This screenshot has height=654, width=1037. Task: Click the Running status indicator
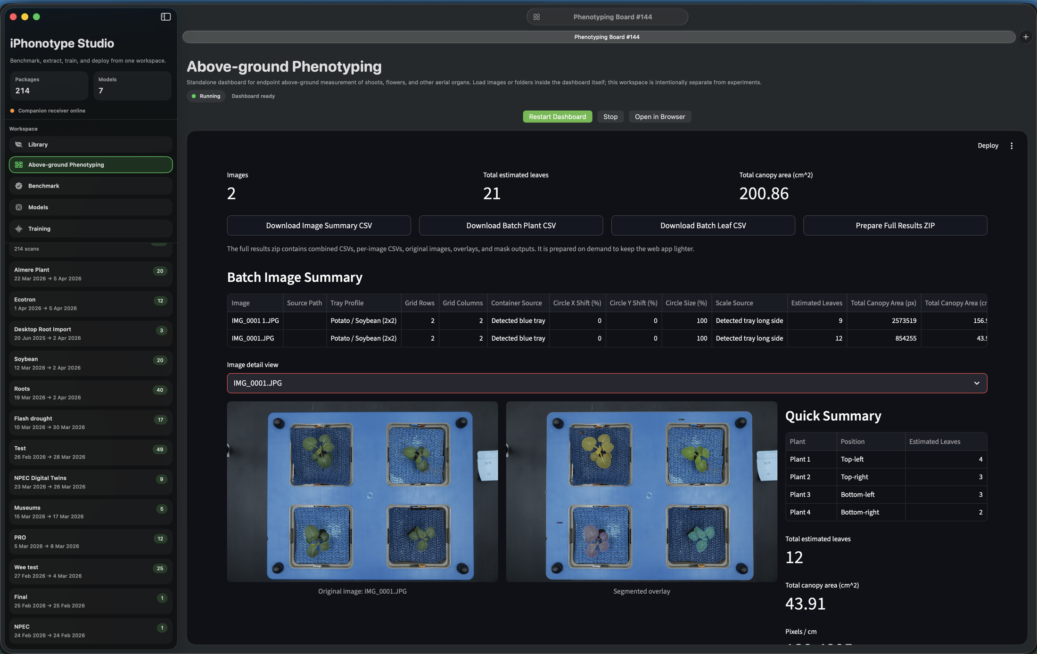(x=206, y=96)
